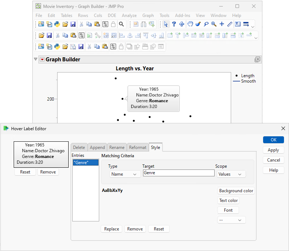Click the search icon in top toolbar

(121, 24)
